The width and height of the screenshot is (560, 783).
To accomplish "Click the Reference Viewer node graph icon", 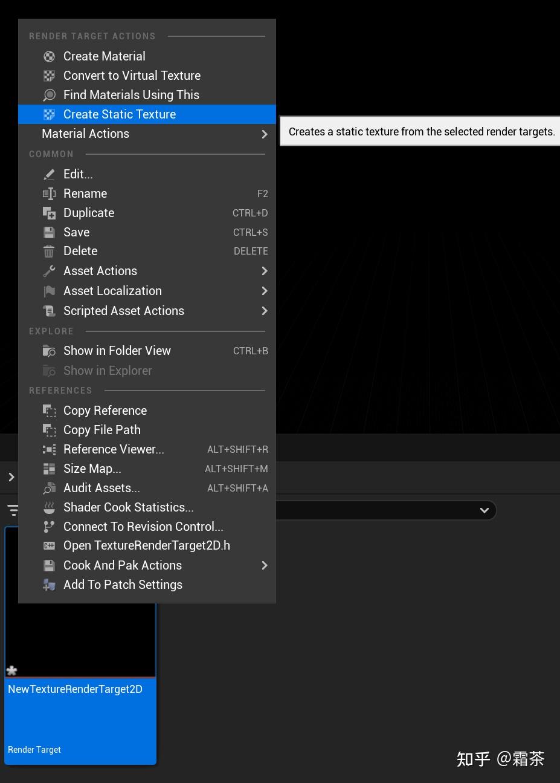I will (49, 449).
